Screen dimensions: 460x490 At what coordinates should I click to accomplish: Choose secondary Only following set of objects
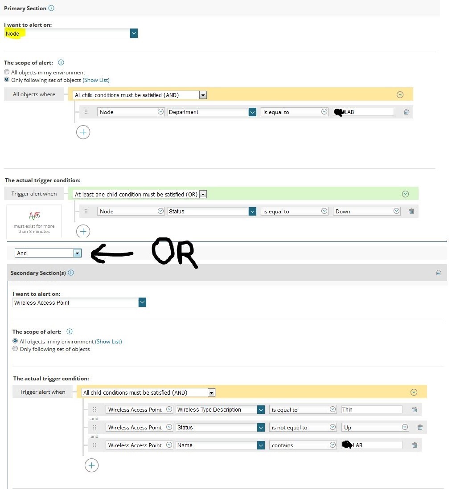coord(15,349)
